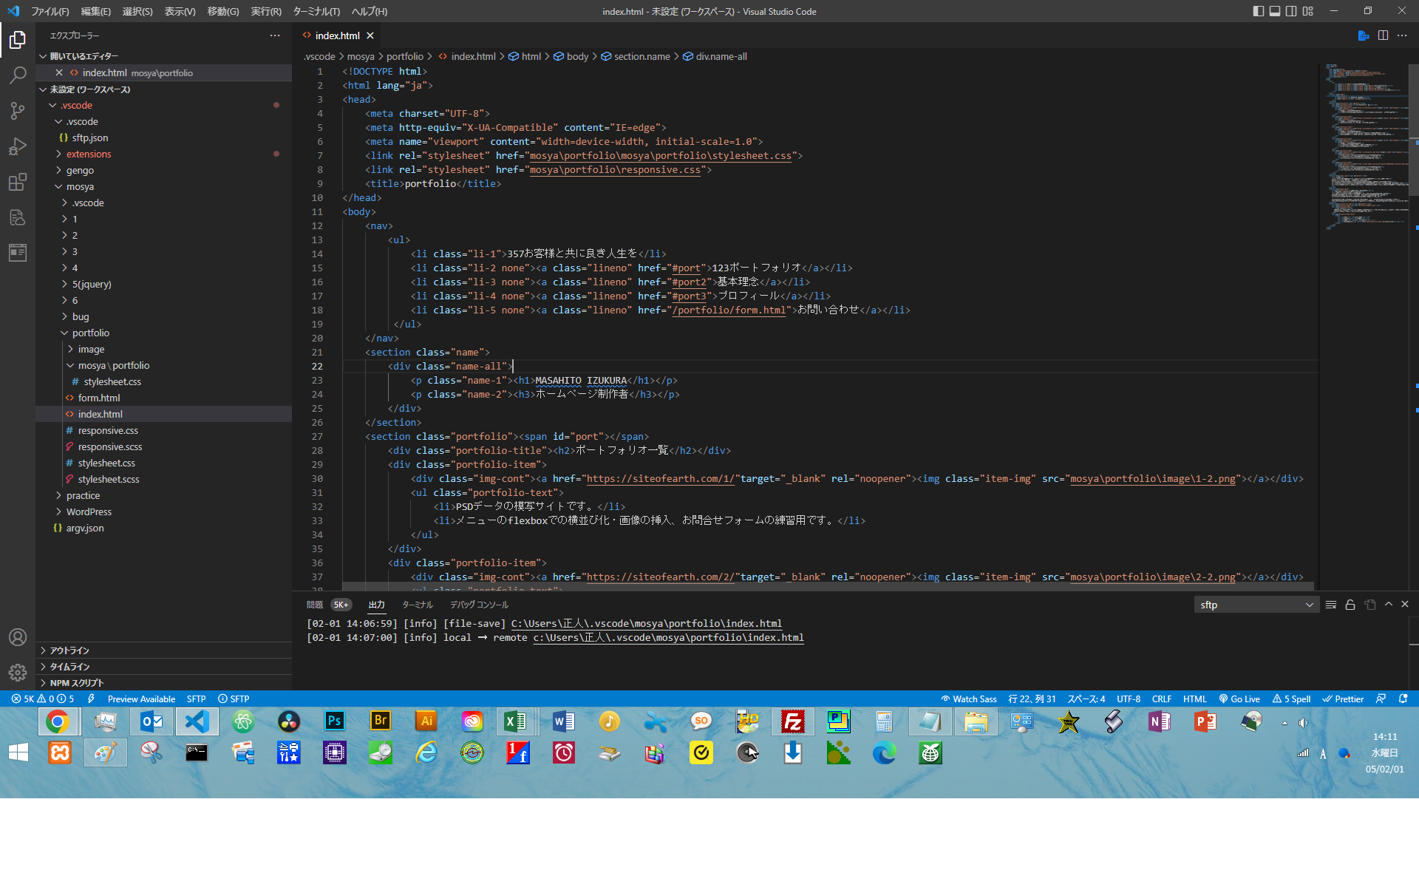Toggle the Primary Side Bar layout control
The image size is (1419, 887).
(1257, 11)
